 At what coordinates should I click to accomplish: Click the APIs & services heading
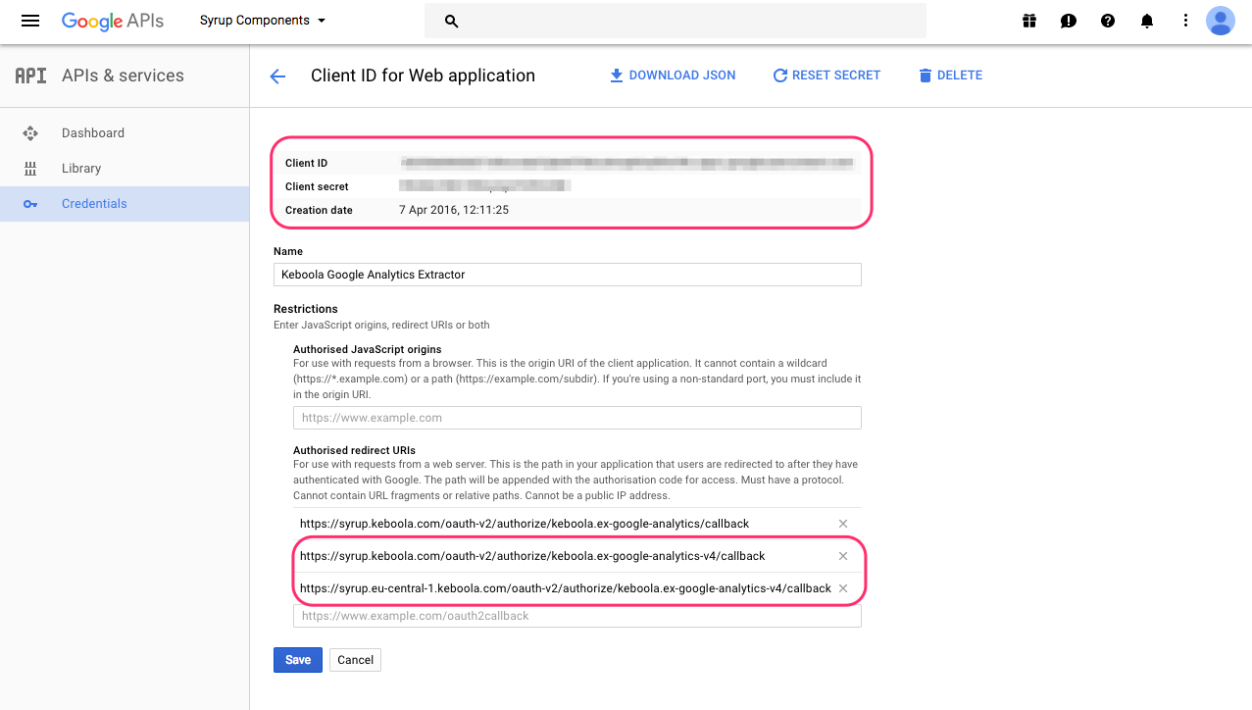tap(123, 76)
